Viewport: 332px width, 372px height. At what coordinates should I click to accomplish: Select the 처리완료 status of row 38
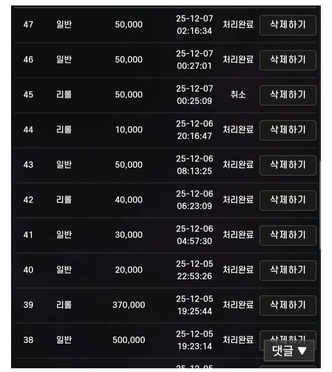click(238, 340)
